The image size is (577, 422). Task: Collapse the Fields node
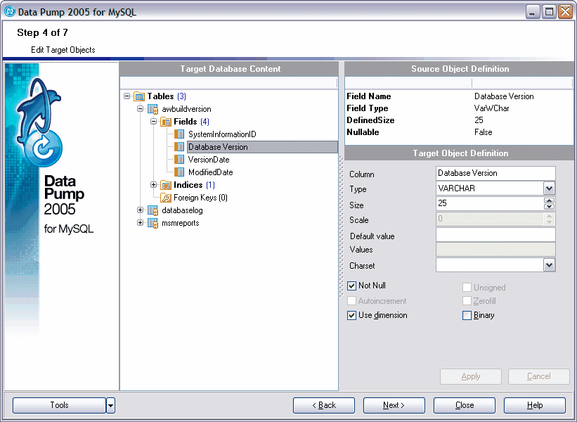tap(154, 121)
